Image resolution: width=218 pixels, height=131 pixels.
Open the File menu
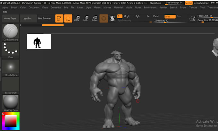tap(72, 7)
